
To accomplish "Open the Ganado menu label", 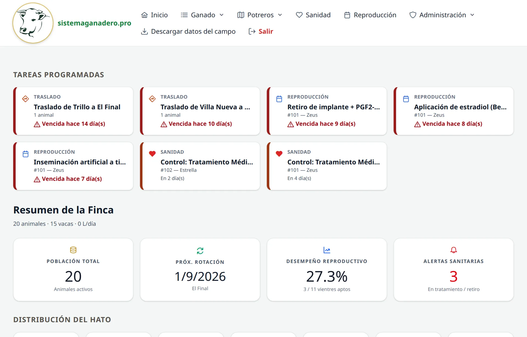I will coord(203,15).
